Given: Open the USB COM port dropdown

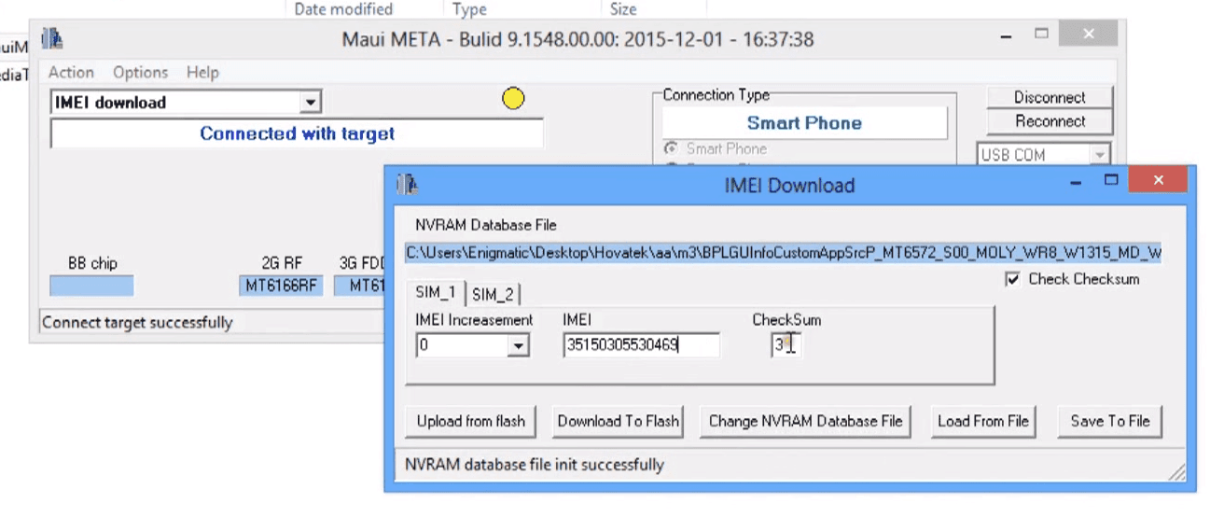Looking at the screenshot, I should point(1100,155).
